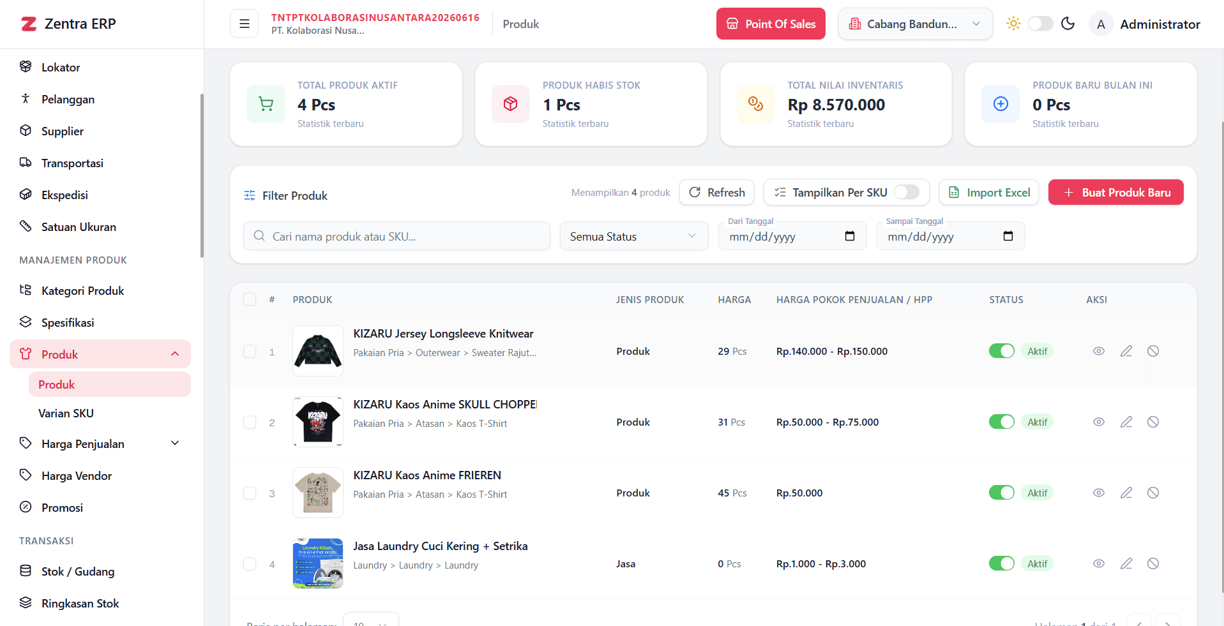Click ban icon for KIZARU Kaos SKULL CHOPPER
The image size is (1224, 626).
(1153, 422)
